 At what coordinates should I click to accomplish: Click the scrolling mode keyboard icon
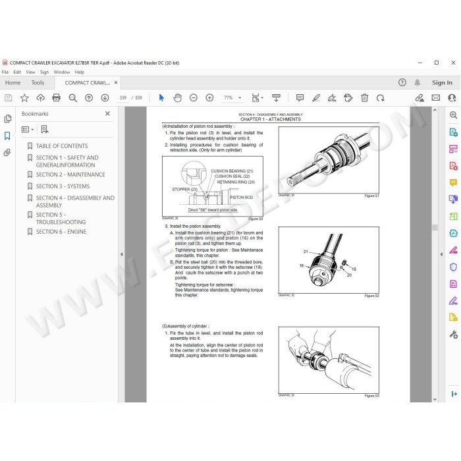tap(276, 97)
